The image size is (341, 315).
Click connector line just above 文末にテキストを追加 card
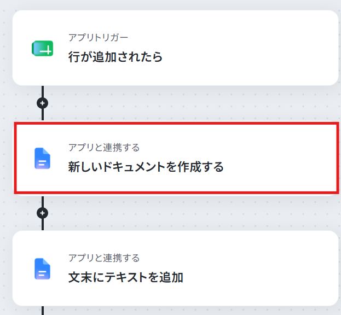[43, 224]
